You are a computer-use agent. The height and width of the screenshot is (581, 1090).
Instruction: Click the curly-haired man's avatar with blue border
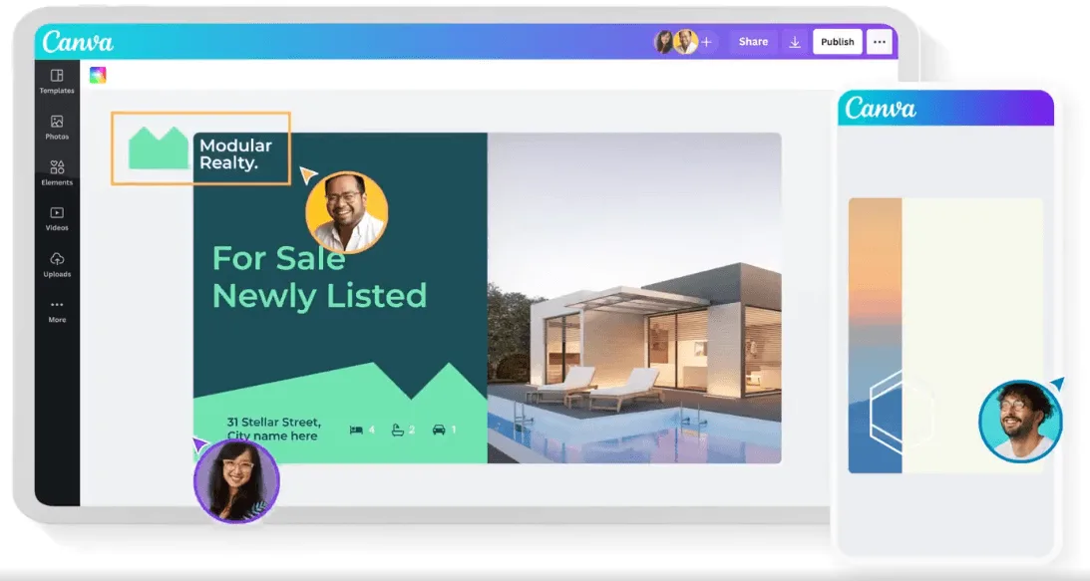[x=1020, y=422]
